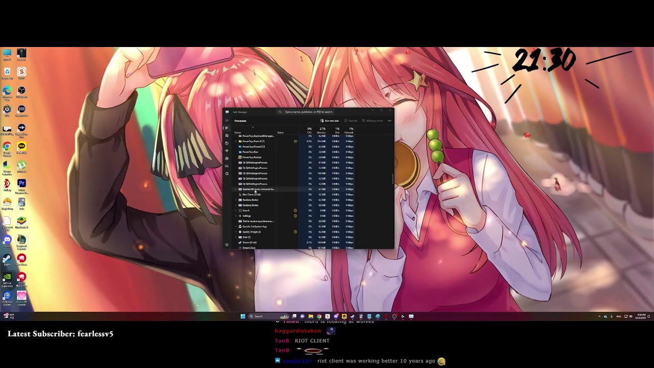The height and width of the screenshot is (368, 654).
Task: Open the Performance page in Task Manager
Action: pos(227,135)
